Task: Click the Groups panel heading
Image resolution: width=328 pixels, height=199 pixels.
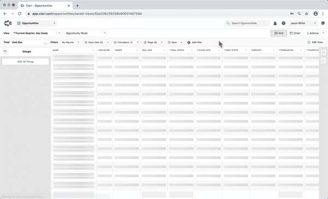Action: [x=27, y=52]
